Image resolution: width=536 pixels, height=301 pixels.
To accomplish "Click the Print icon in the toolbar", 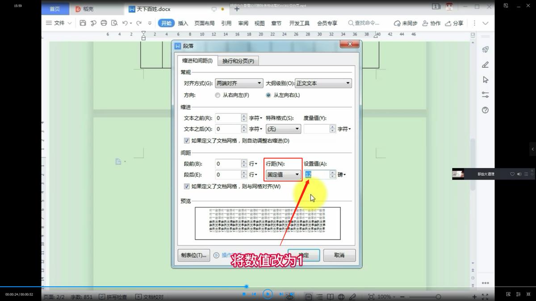I will coord(103,23).
